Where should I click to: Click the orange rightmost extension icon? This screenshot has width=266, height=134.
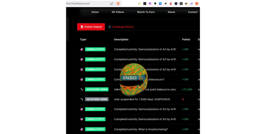coord(197,3)
